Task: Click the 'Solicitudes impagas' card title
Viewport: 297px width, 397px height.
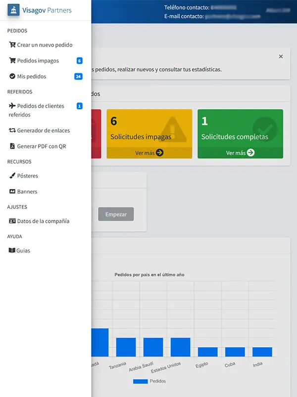Action: [x=141, y=137]
